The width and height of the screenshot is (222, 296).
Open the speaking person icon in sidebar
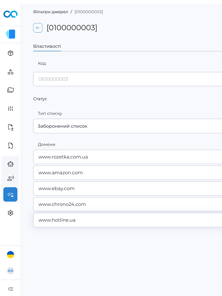coord(10,178)
